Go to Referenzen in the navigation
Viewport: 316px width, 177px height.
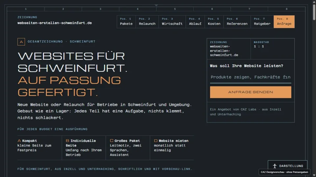[x=237, y=22]
